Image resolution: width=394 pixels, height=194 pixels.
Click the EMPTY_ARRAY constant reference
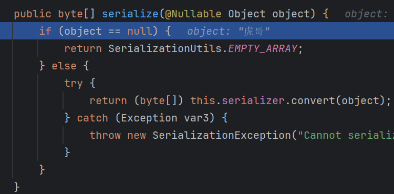click(263, 48)
